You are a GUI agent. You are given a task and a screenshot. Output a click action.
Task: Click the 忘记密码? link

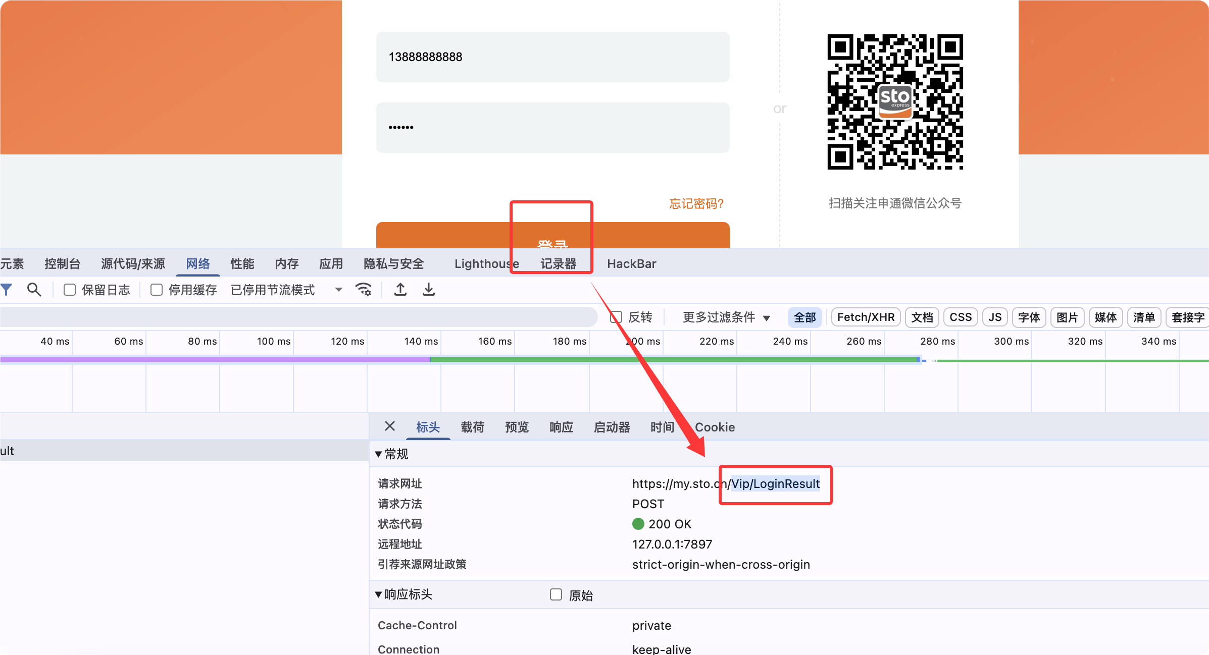tap(696, 204)
